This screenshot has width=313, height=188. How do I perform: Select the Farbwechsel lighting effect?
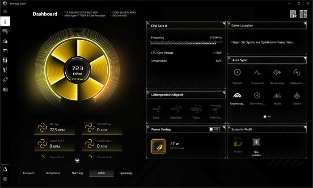point(297,76)
